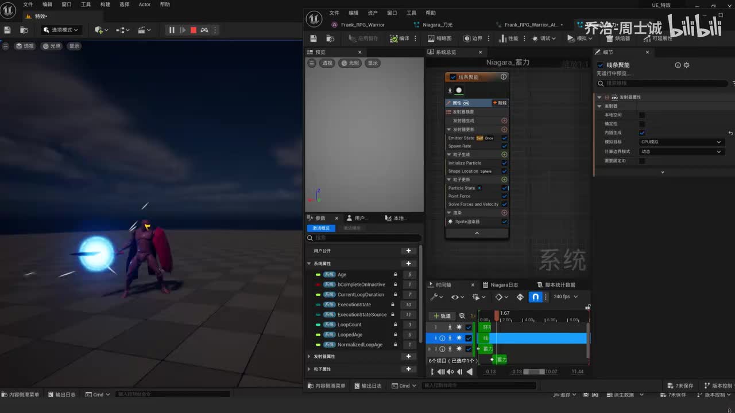Add a renderer to the 渲染 section
Viewport: 735px width, 413px height.
click(504, 213)
